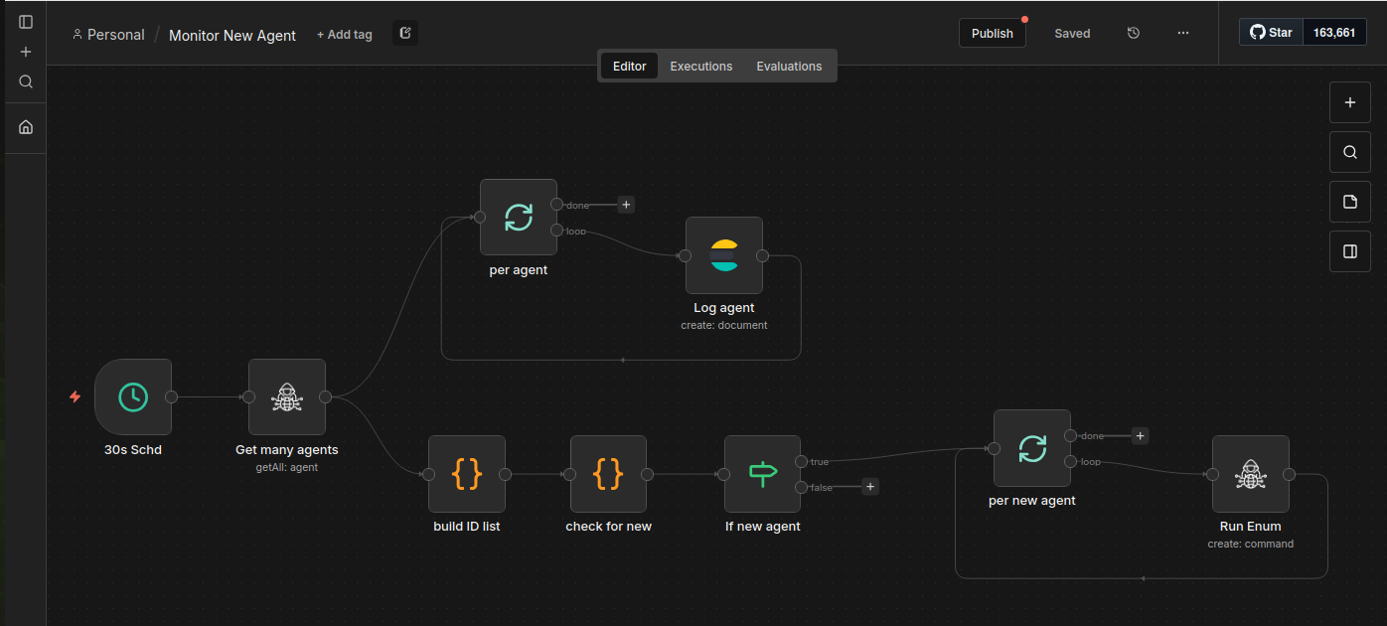
Task: Publish the workflow
Action: 992,33
